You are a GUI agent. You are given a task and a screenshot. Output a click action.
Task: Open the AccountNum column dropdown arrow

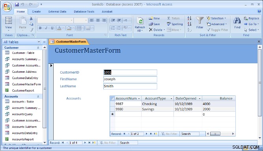139,99
